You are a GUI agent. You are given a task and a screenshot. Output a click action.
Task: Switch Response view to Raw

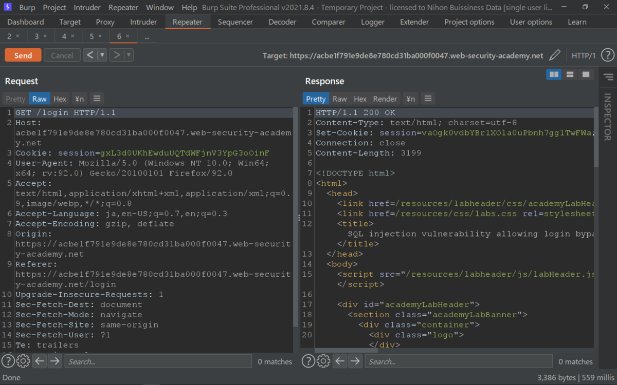point(340,99)
